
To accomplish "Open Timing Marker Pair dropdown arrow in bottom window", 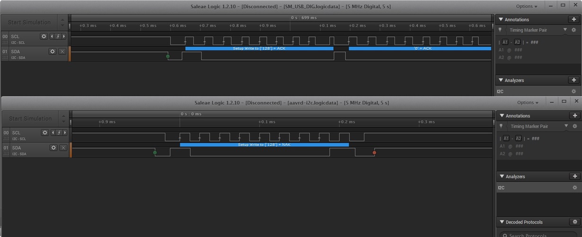I will pos(566,126).
